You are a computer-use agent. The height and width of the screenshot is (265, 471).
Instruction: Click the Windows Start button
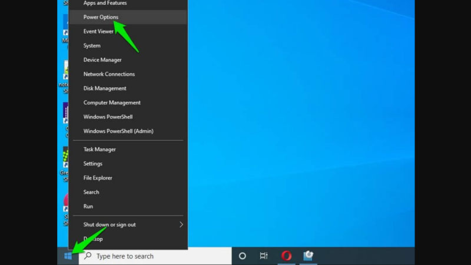(x=68, y=256)
